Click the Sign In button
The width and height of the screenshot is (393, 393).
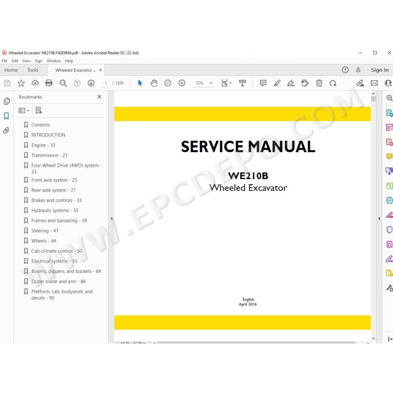pos(380,70)
